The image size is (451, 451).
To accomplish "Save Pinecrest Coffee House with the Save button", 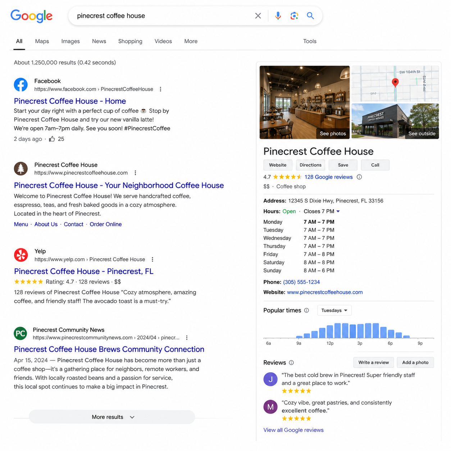I will (343, 165).
